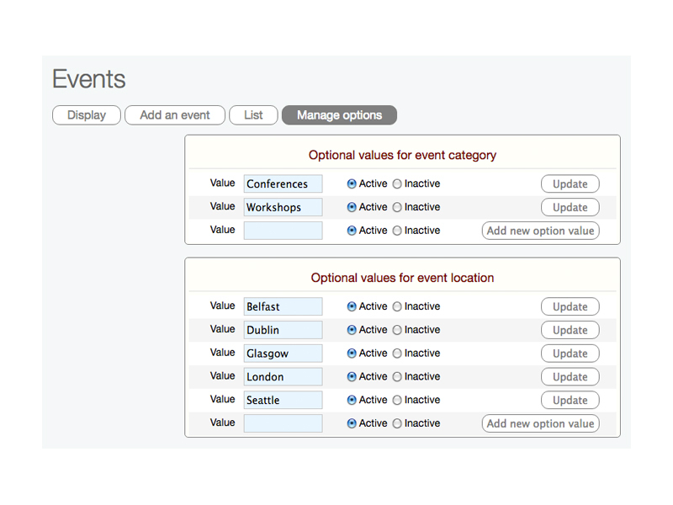Set Conferences category to Inactive

point(397,184)
